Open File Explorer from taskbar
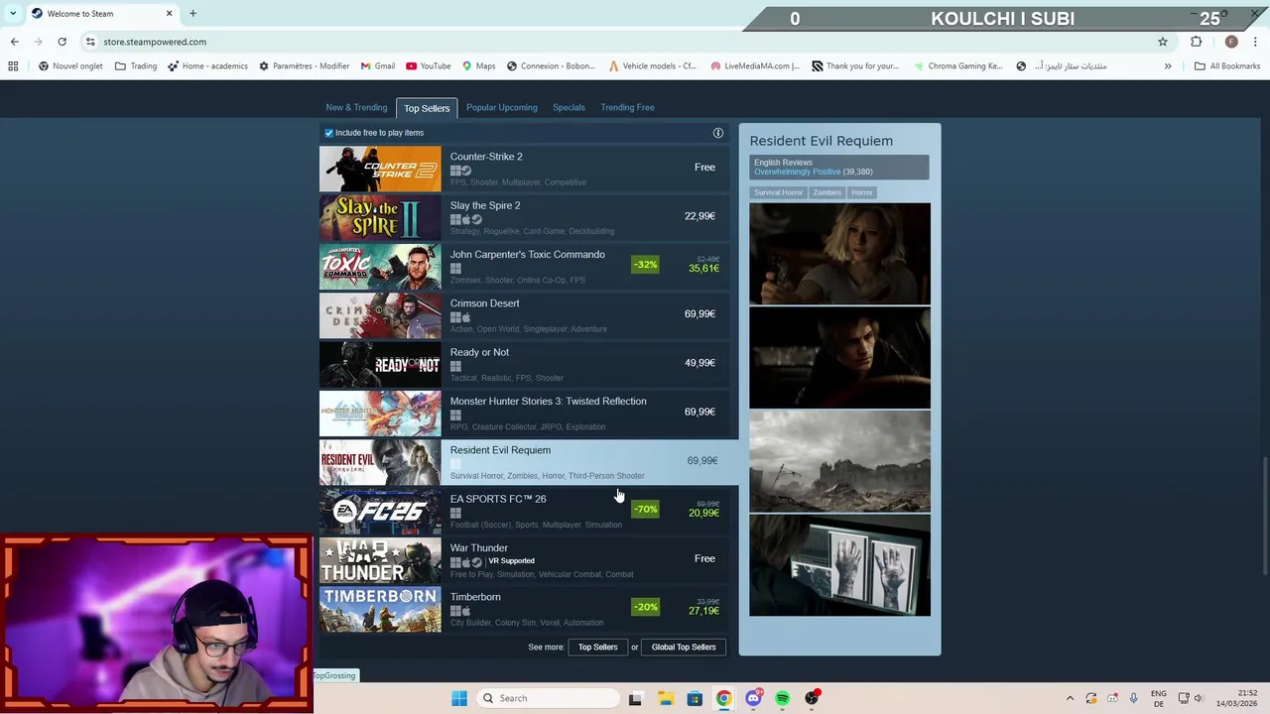Screen dimensions: 1270x714 point(665,698)
